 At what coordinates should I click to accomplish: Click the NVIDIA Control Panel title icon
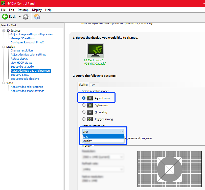pyautogui.click(x=3, y=3)
